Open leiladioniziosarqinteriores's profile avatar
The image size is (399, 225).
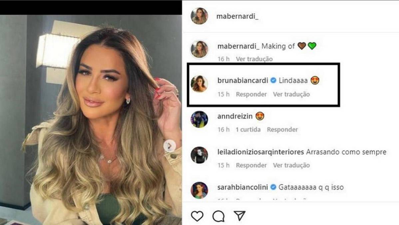tap(199, 155)
